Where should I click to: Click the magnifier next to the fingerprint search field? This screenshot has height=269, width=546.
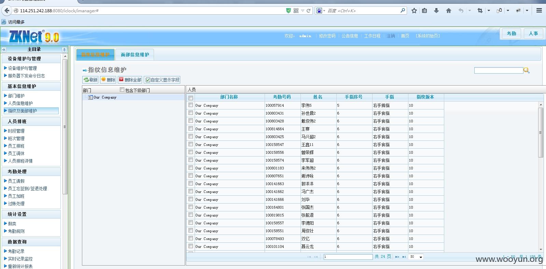pyautogui.click(x=527, y=70)
